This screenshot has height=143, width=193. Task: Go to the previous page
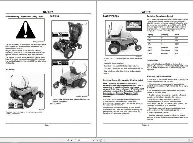pyautogui.click(x=72, y=140)
